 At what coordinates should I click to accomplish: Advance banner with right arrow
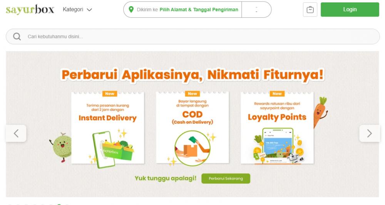[x=369, y=133]
